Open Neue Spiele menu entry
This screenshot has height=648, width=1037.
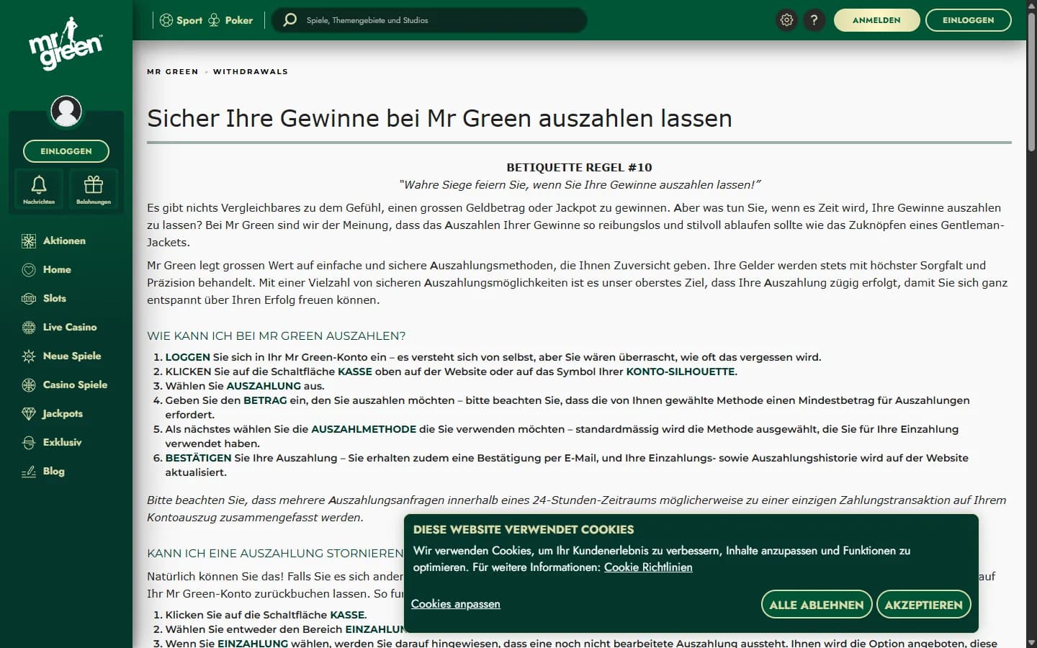[x=72, y=356]
